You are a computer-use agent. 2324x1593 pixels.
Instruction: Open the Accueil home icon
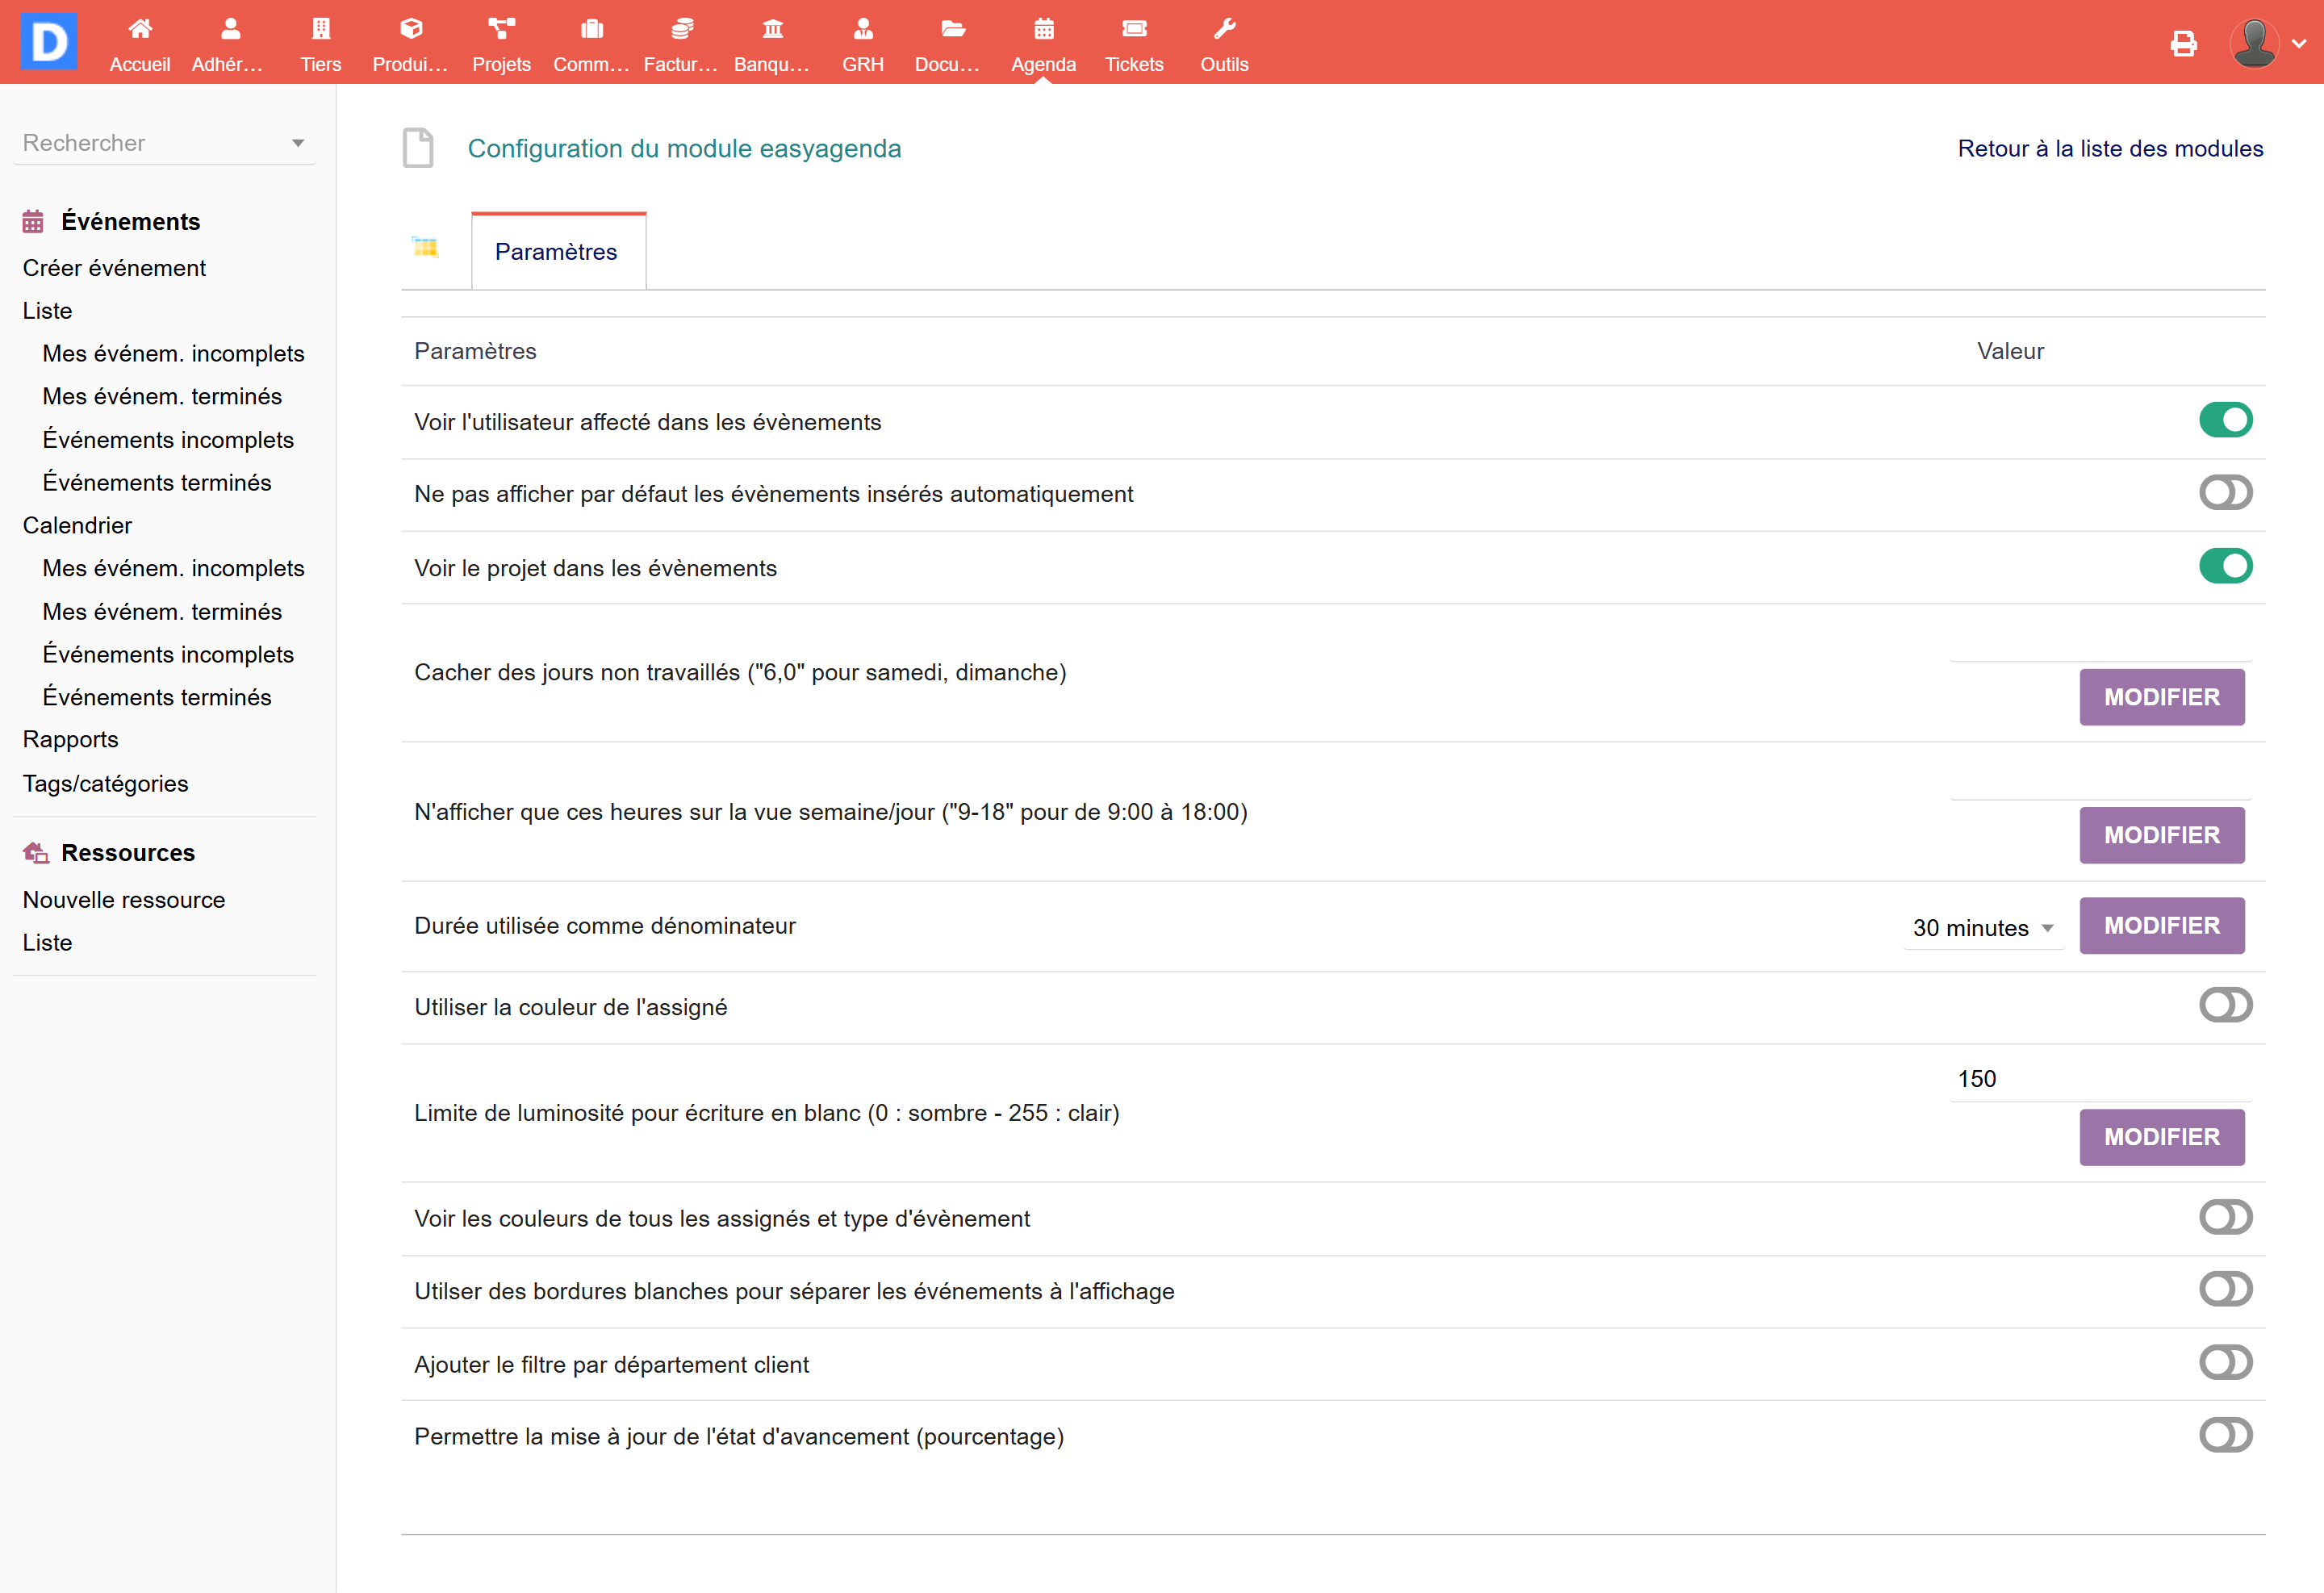(x=140, y=29)
